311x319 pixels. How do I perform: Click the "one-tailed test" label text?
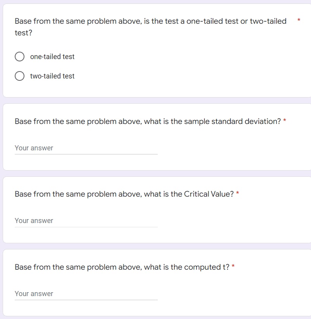52,57
